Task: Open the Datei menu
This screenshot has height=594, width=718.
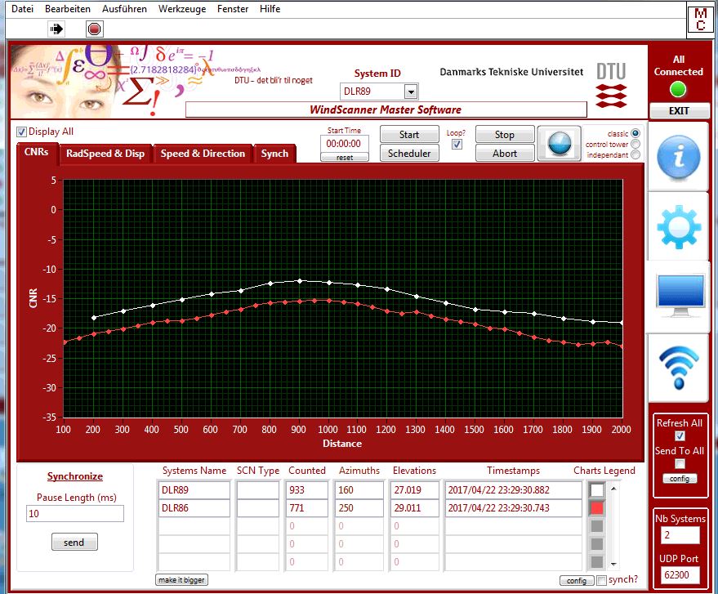Action: click(24, 9)
